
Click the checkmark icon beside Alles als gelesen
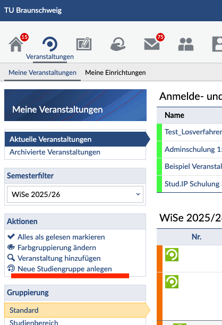[x=11, y=236]
